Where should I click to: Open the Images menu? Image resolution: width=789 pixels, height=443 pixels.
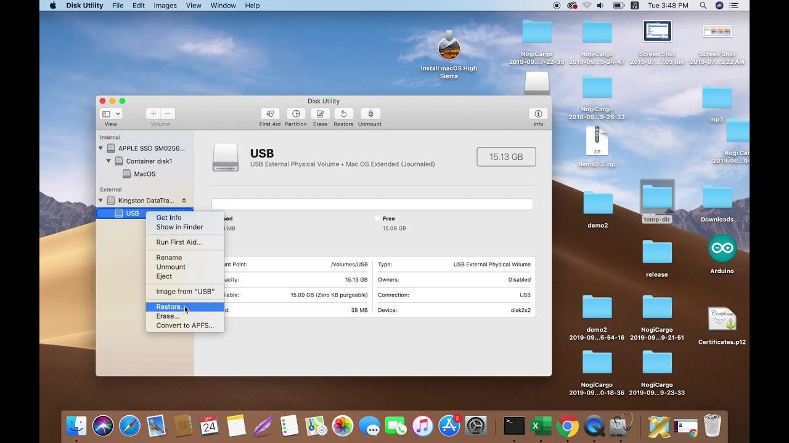165,6
